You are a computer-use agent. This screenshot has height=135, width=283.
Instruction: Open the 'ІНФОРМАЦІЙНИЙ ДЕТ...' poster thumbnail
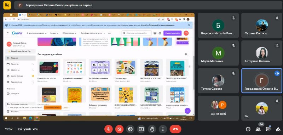click(x=126, y=94)
